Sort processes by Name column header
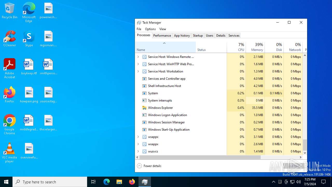Viewport: 332px width, 187px height. 165,47
